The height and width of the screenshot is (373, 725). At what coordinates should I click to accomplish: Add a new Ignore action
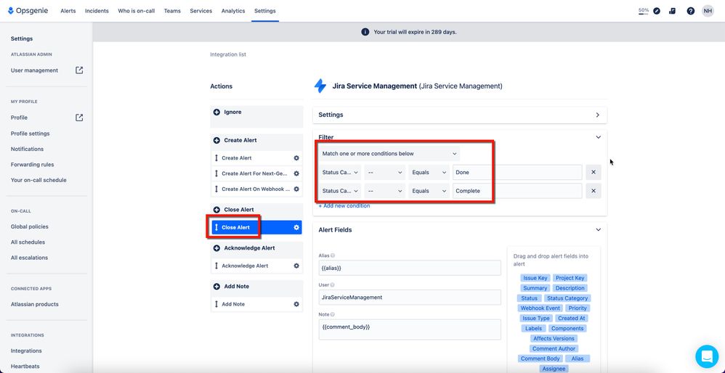tap(216, 112)
